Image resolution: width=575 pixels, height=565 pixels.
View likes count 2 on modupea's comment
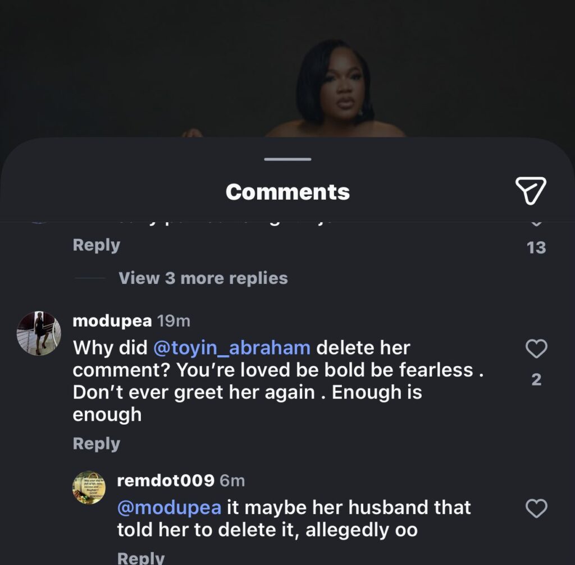click(x=536, y=380)
